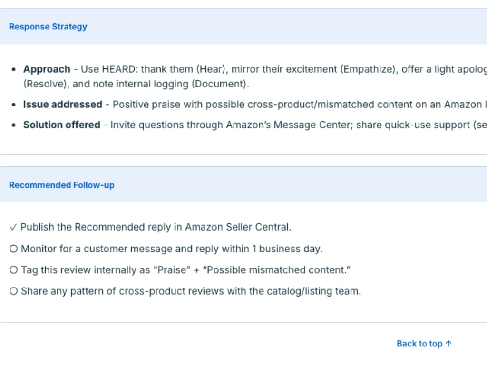
Task: Click the bullet dot before Approach
Action: click(14, 69)
